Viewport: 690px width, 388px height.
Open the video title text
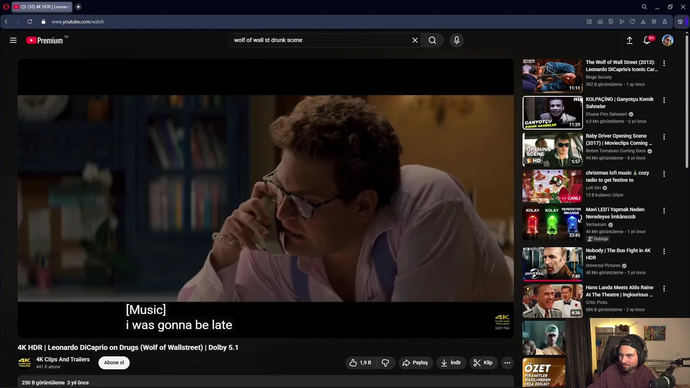coord(128,348)
